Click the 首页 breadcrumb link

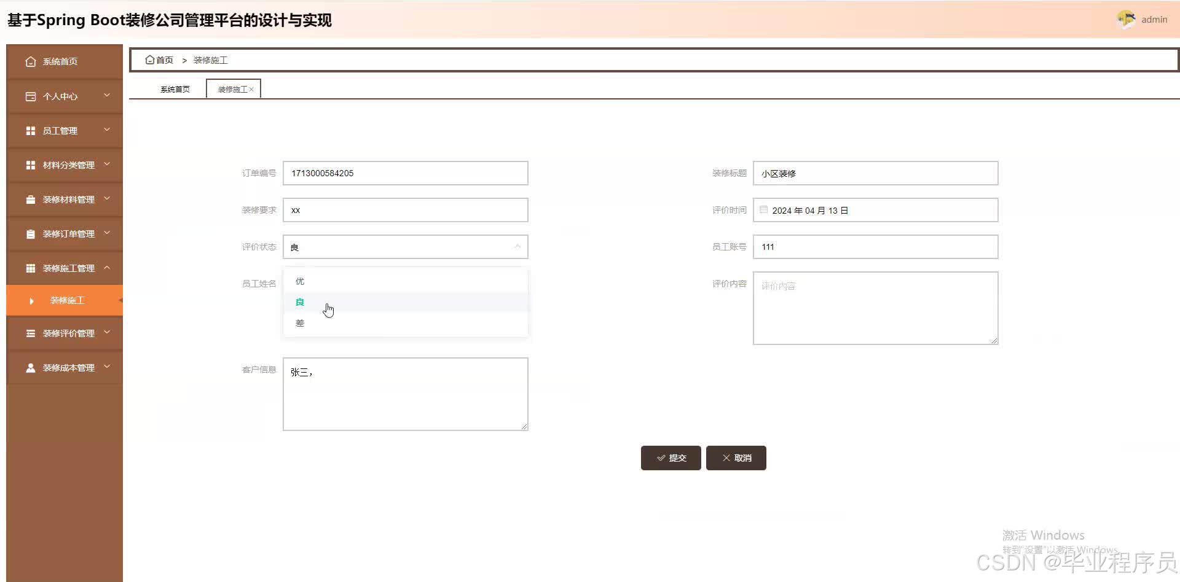165,60
